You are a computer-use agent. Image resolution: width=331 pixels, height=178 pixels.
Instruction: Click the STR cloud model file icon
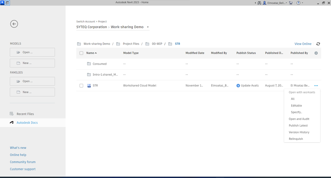tap(89, 86)
